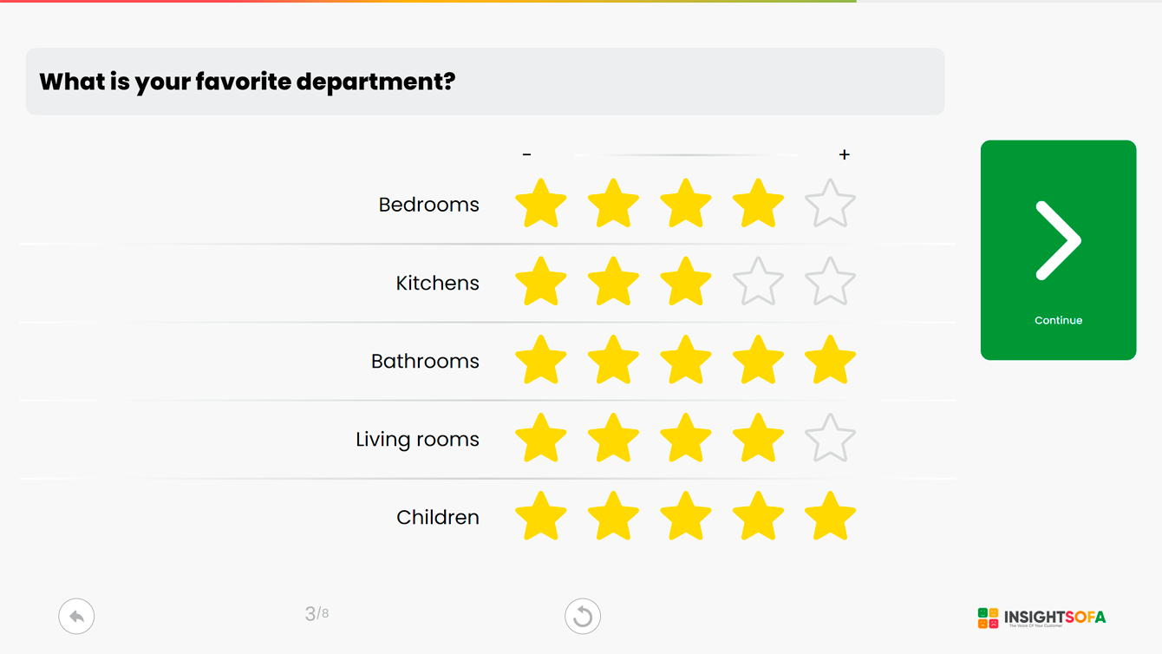The width and height of the screenshot is (1162, 654).
Task: Lower Children rating to two stars
Action: 613,517
